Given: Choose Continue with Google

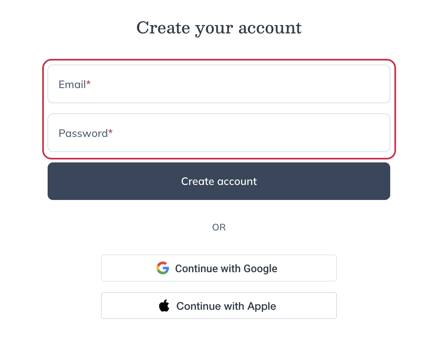Looking at the screenshot, I should (219, 268).
